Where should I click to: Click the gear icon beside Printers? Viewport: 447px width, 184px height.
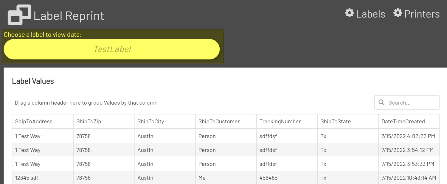[x=398, y=13]
